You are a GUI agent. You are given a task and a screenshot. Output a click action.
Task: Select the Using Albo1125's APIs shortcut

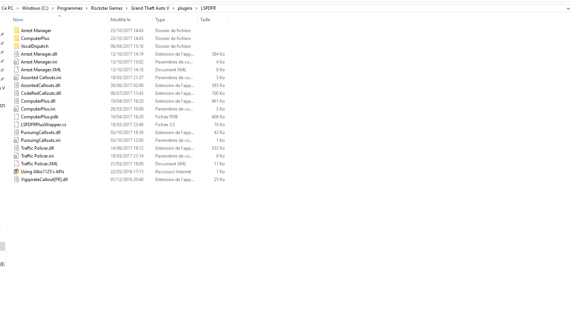tap(43, 172)
